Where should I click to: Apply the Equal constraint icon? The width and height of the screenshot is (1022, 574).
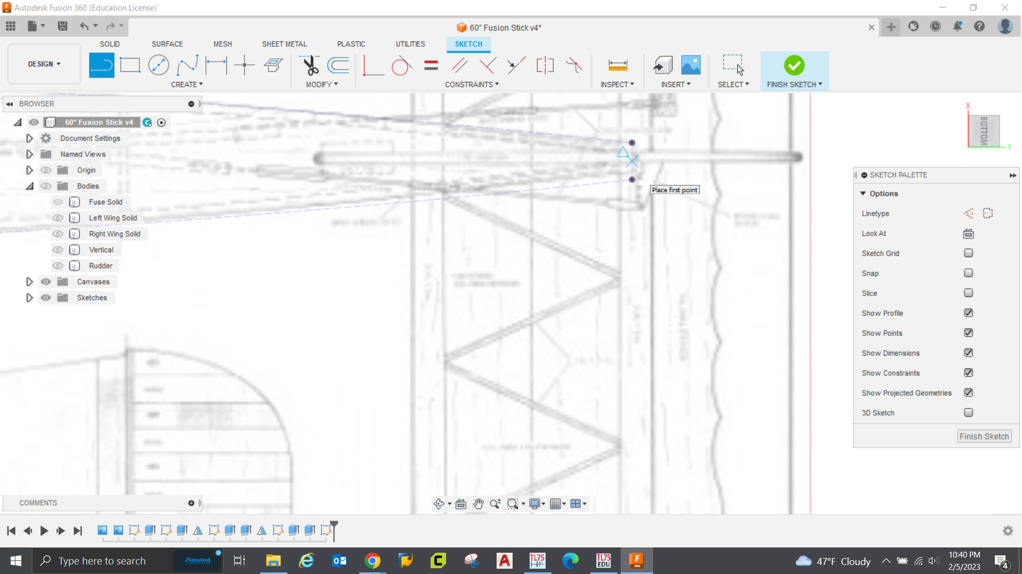431,65
